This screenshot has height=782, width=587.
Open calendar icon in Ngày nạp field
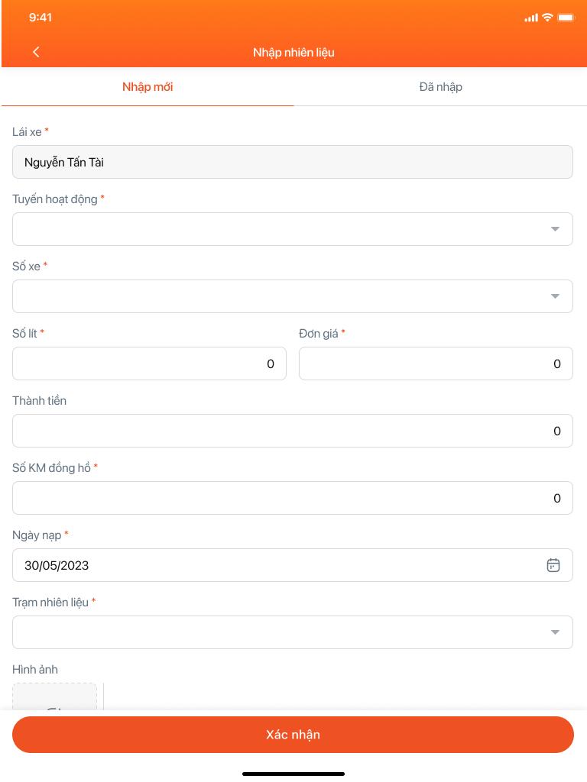click(x=553, y=565)
